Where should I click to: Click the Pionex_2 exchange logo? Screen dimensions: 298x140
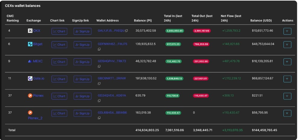pos(30,112)
